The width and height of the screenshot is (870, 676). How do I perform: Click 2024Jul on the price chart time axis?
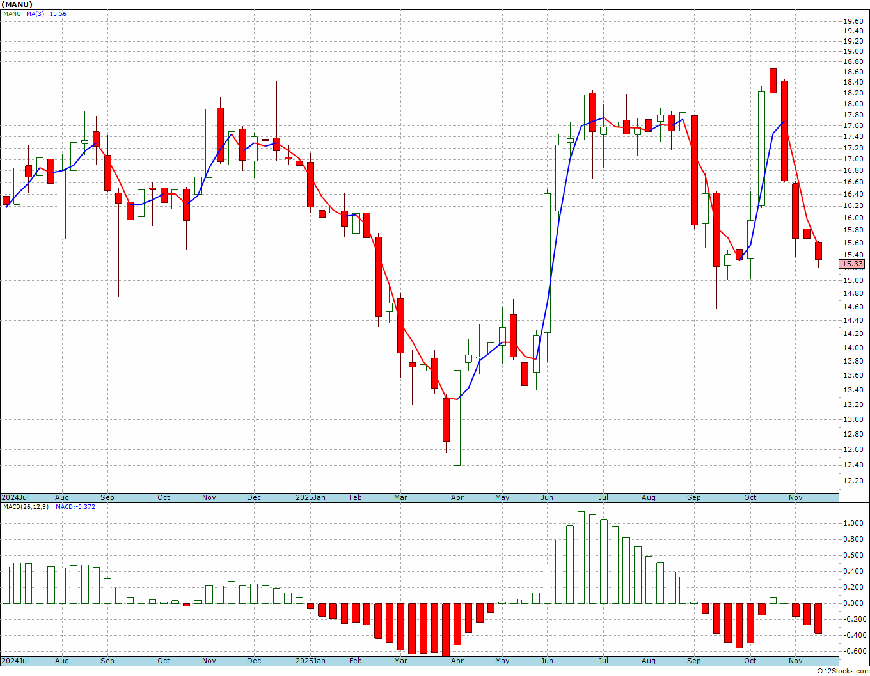15,497
